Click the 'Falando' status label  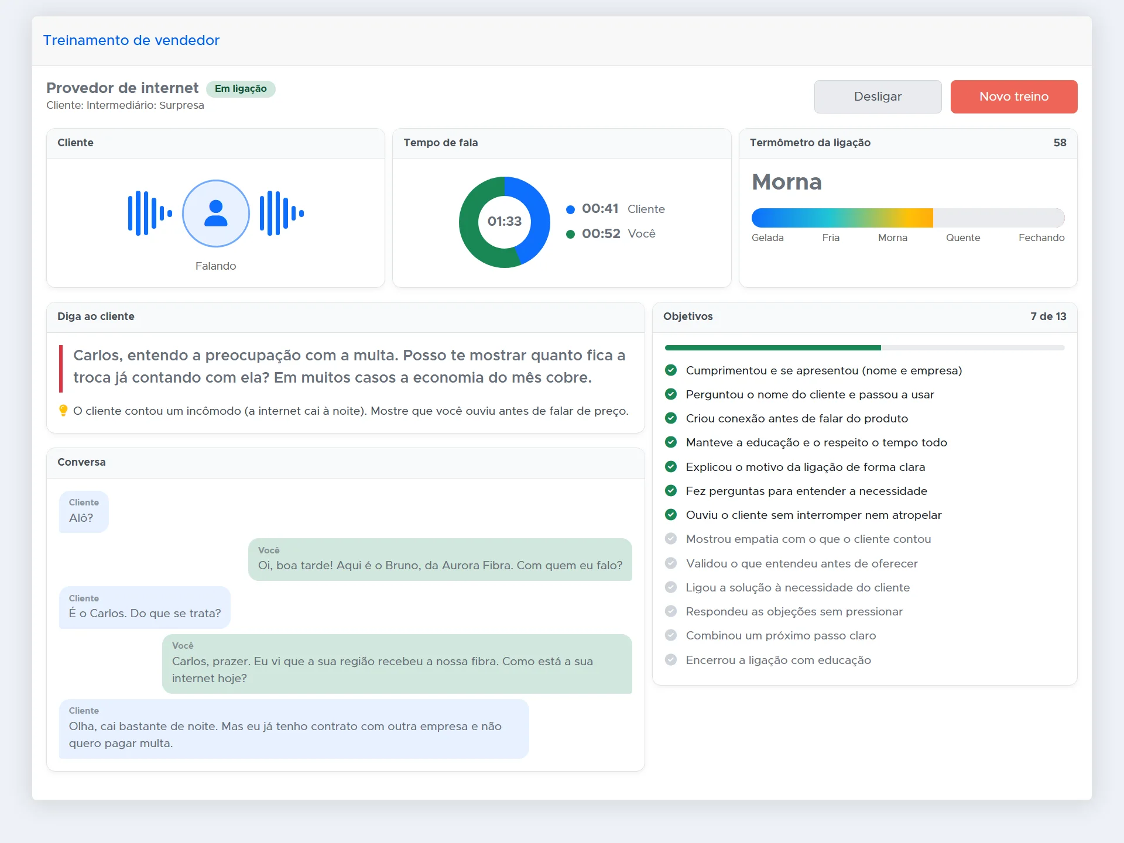(215, 266)
